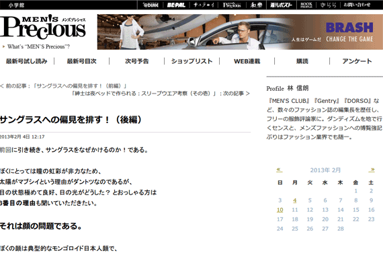383x255 pixels.
Task: Click the 土 weekday header in calendar
Action: 371,182
